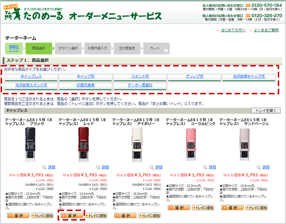Open 詳細 link for the ブラック stamp

point(51,167)
